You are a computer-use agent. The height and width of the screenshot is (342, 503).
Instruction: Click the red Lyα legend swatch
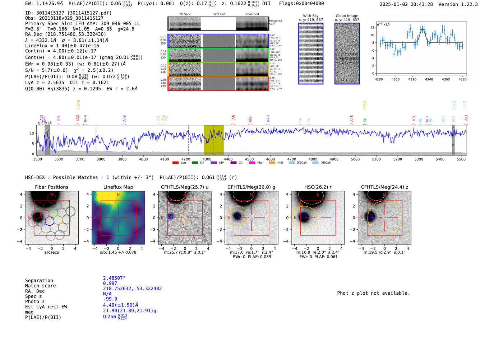(x=175, y=163)
